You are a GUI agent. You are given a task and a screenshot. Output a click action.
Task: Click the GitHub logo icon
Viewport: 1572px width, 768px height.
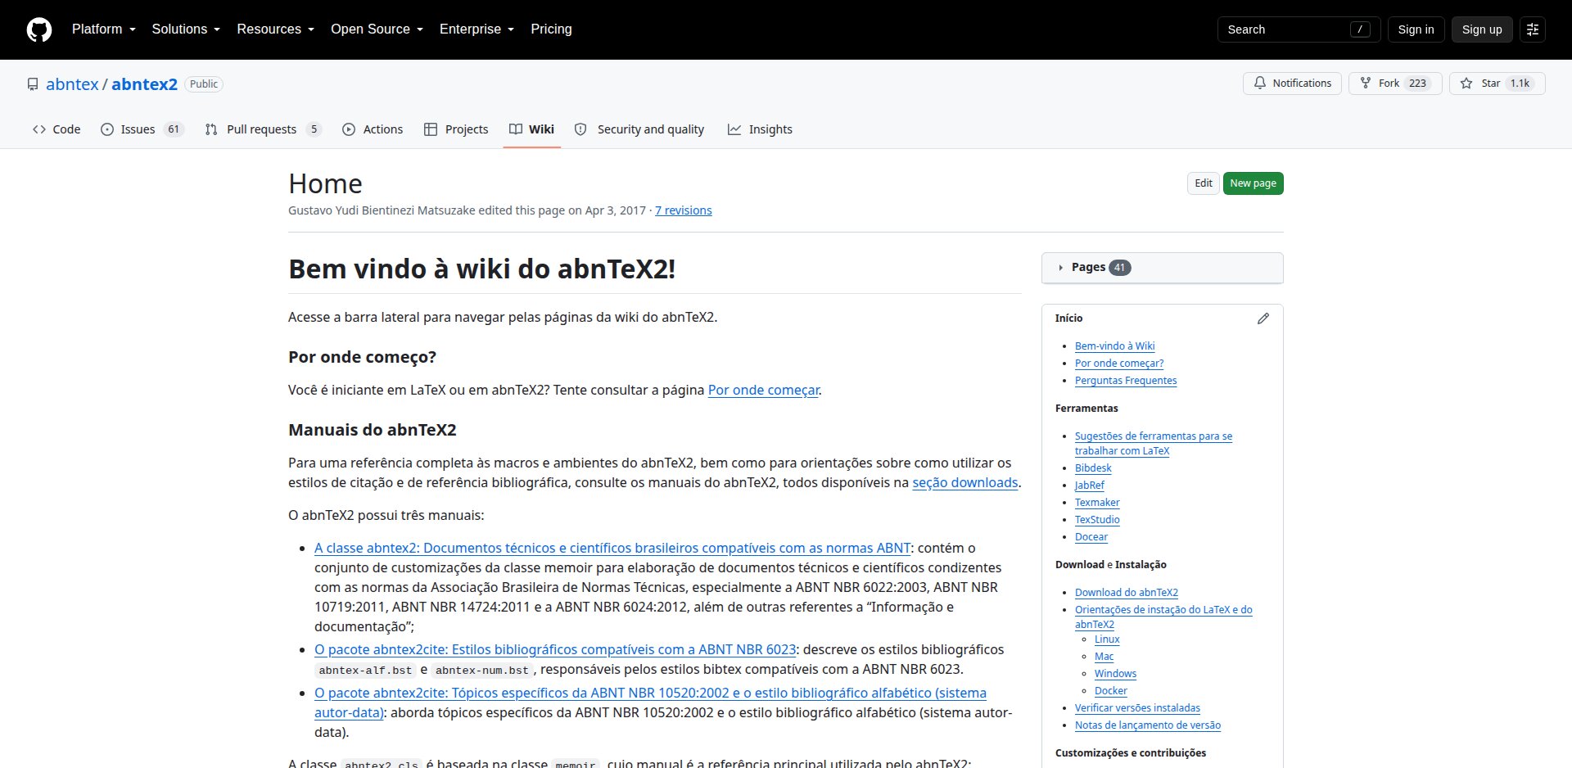[x=39, y=29]
